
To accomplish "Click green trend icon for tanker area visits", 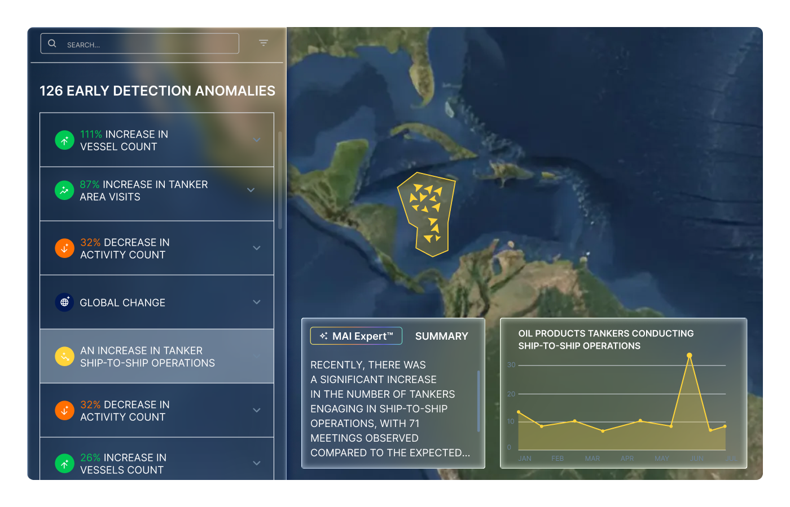I will click(x=64, y=190).
